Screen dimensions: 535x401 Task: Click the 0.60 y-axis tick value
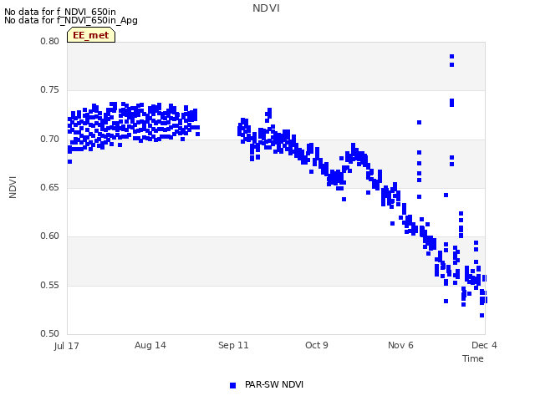click(x=50, y=236)
